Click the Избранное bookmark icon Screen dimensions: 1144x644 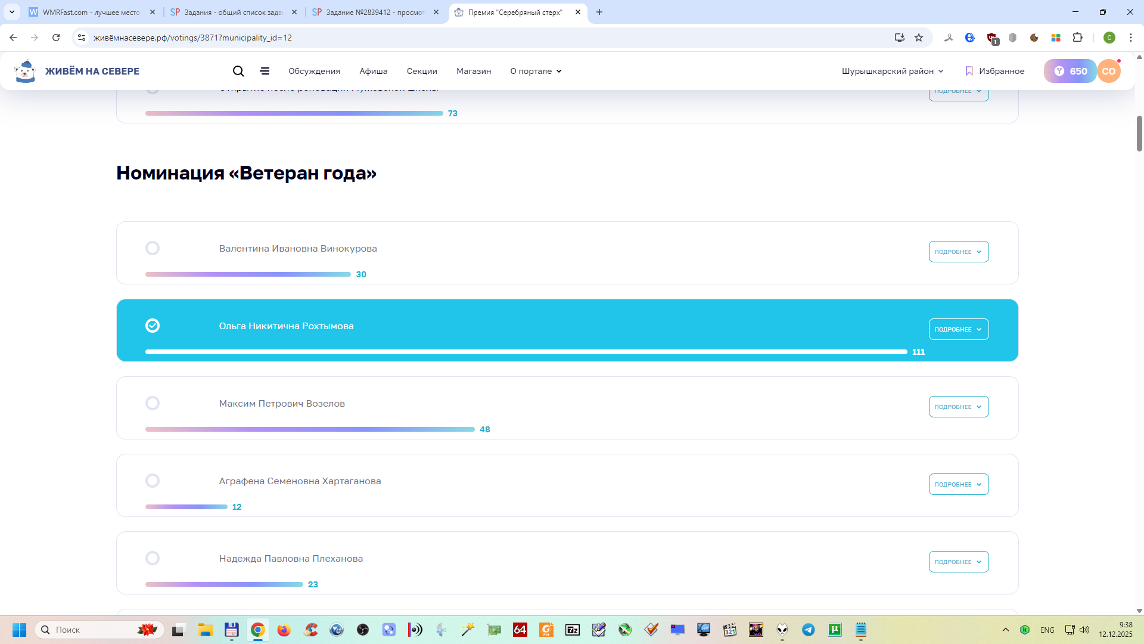coord(969,71)
